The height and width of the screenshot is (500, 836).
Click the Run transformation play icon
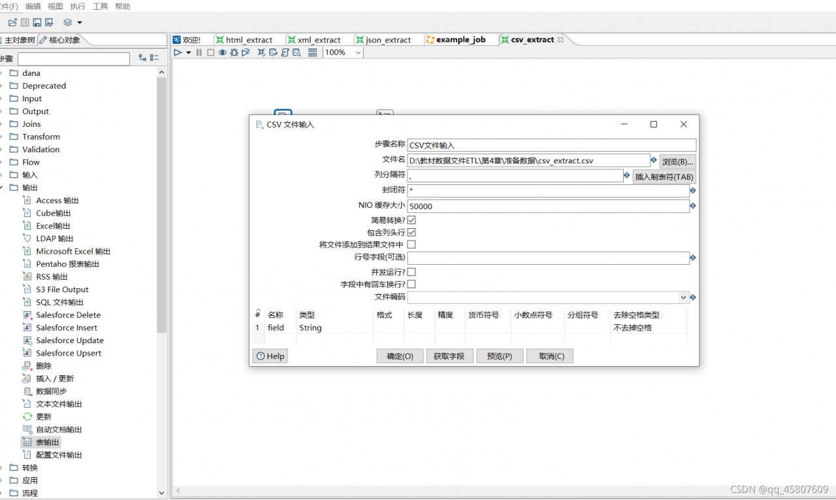(x=178, y=52)
